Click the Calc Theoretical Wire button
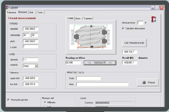 pyautogui.click(x=134, y=43)
